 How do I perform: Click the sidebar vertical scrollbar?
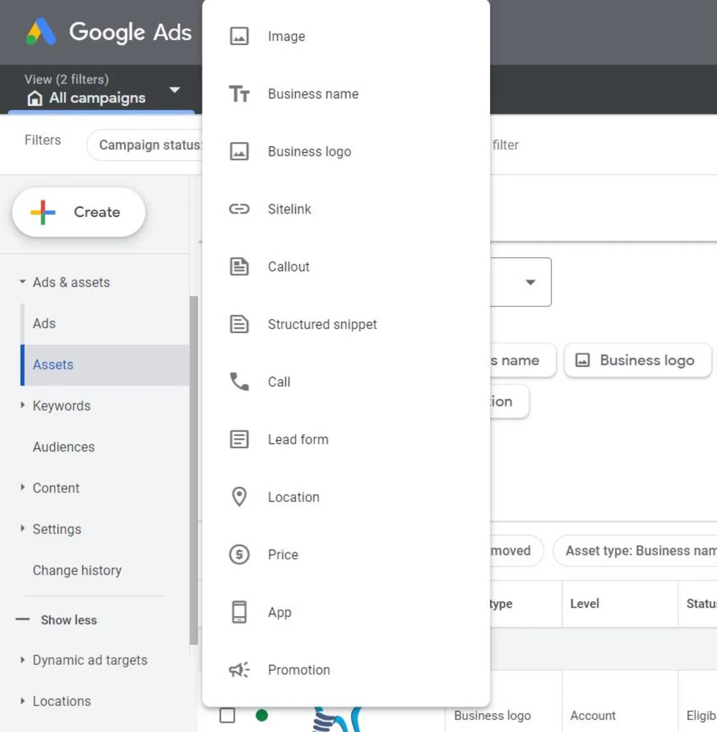pyautogui.click(x=194, y=470)
